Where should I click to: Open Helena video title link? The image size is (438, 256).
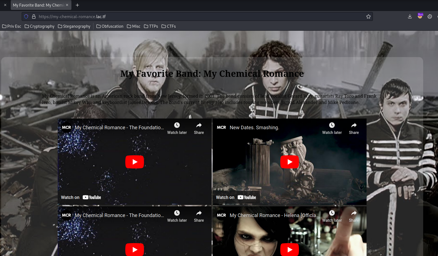275,215
